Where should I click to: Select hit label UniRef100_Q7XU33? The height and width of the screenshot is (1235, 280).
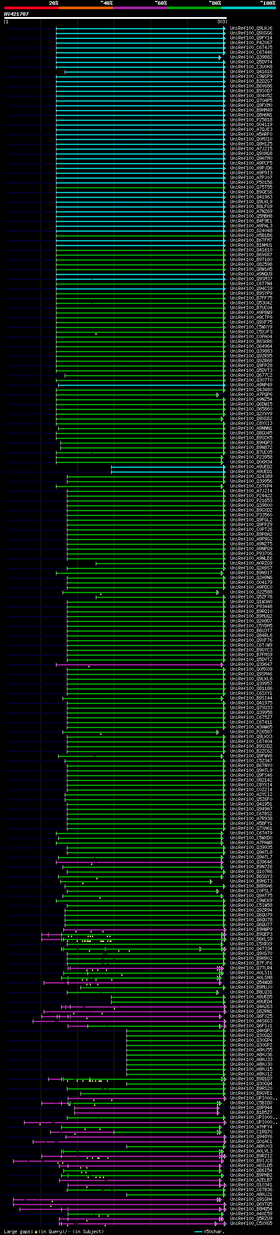click(x=251, y=708)
